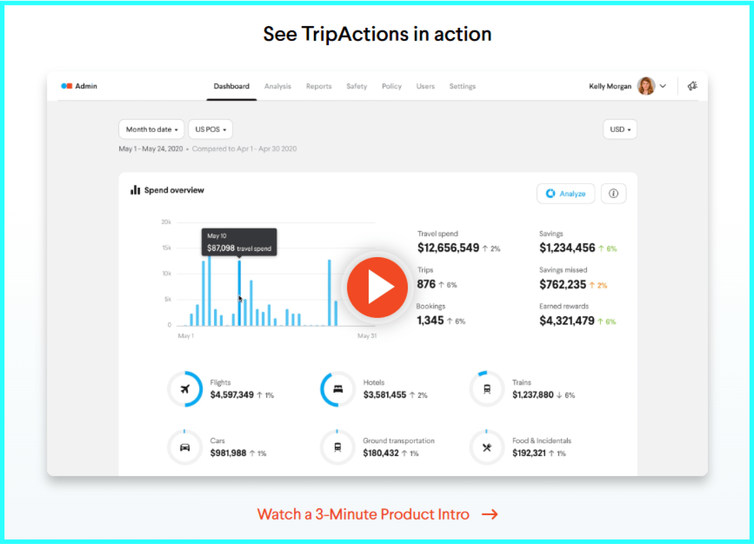
Task: Click the May 10 highlighted chart bar
Action: (239, 293)
